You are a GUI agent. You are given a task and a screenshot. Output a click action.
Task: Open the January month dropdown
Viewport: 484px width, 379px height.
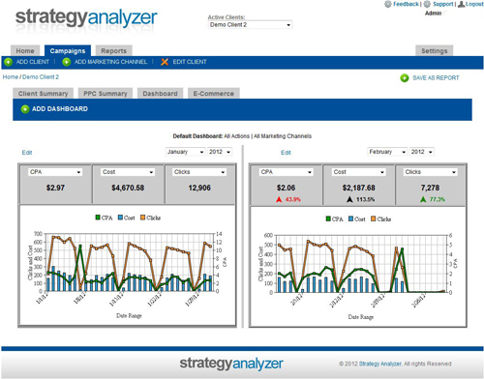click(185, 152)
